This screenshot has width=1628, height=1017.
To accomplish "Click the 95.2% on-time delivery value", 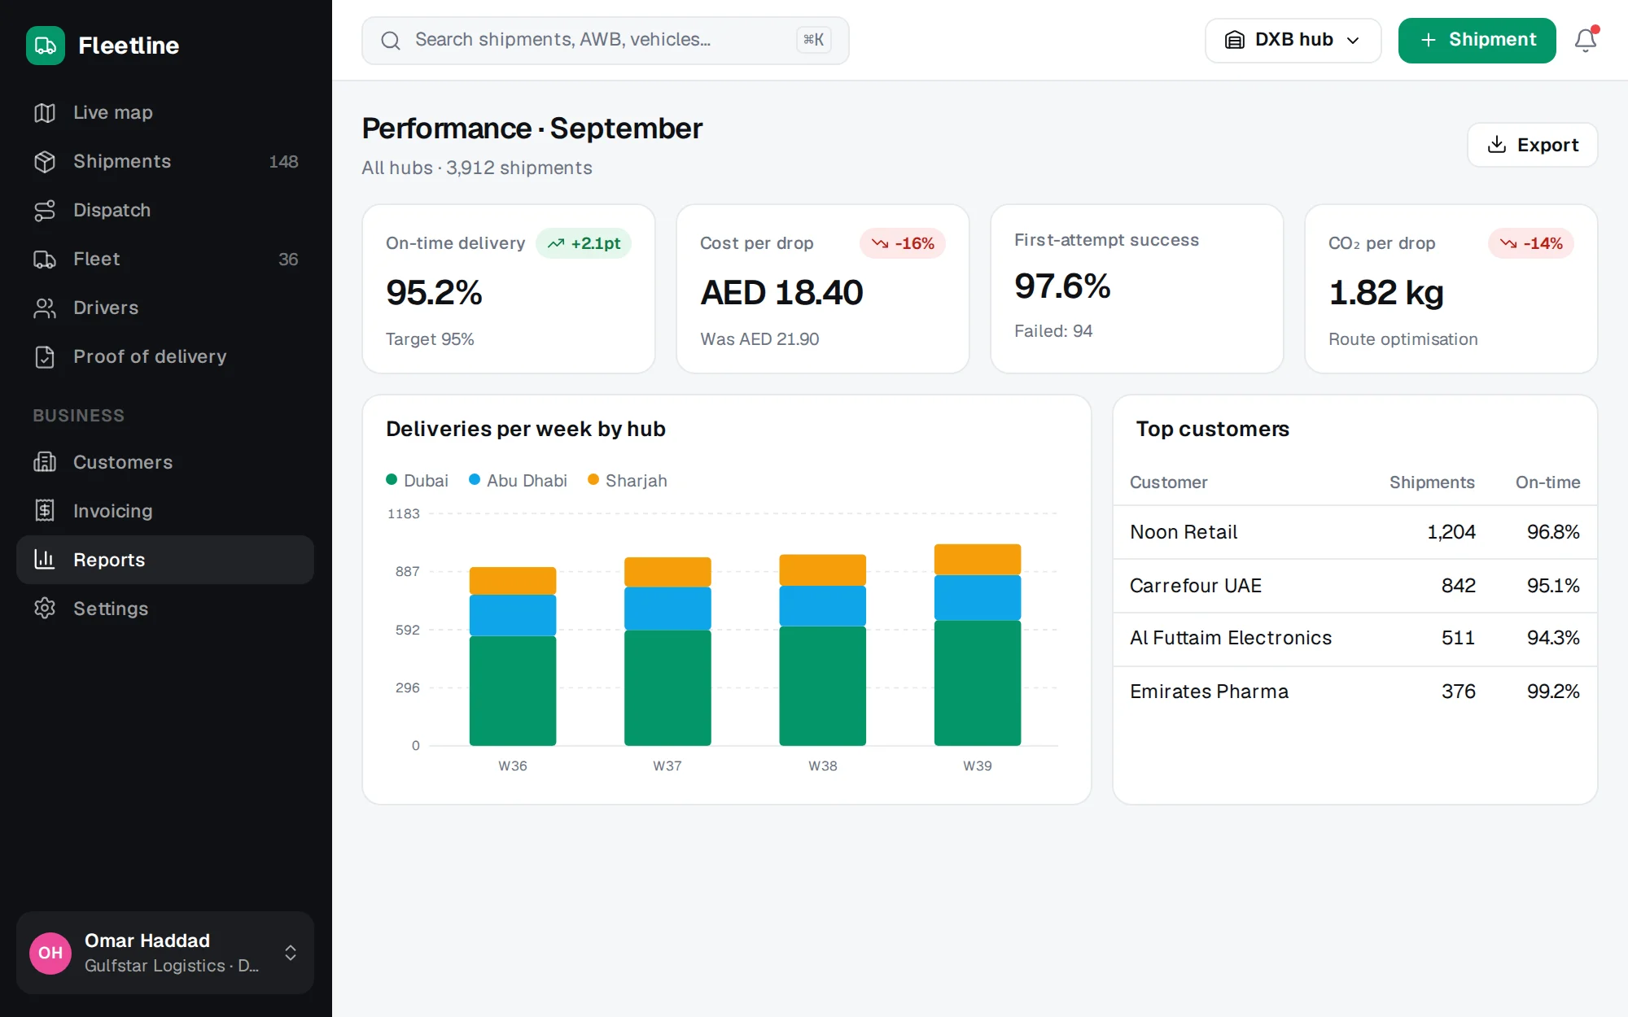I will click(x=434, y=292).
